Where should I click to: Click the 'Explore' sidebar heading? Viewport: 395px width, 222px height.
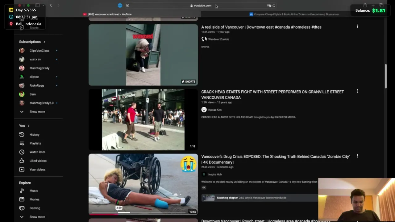point(25,183)
